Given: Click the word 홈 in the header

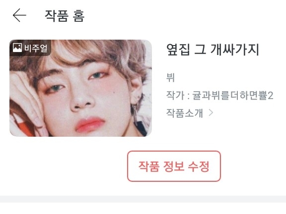Looking at the screenshot, I should 78,16.
